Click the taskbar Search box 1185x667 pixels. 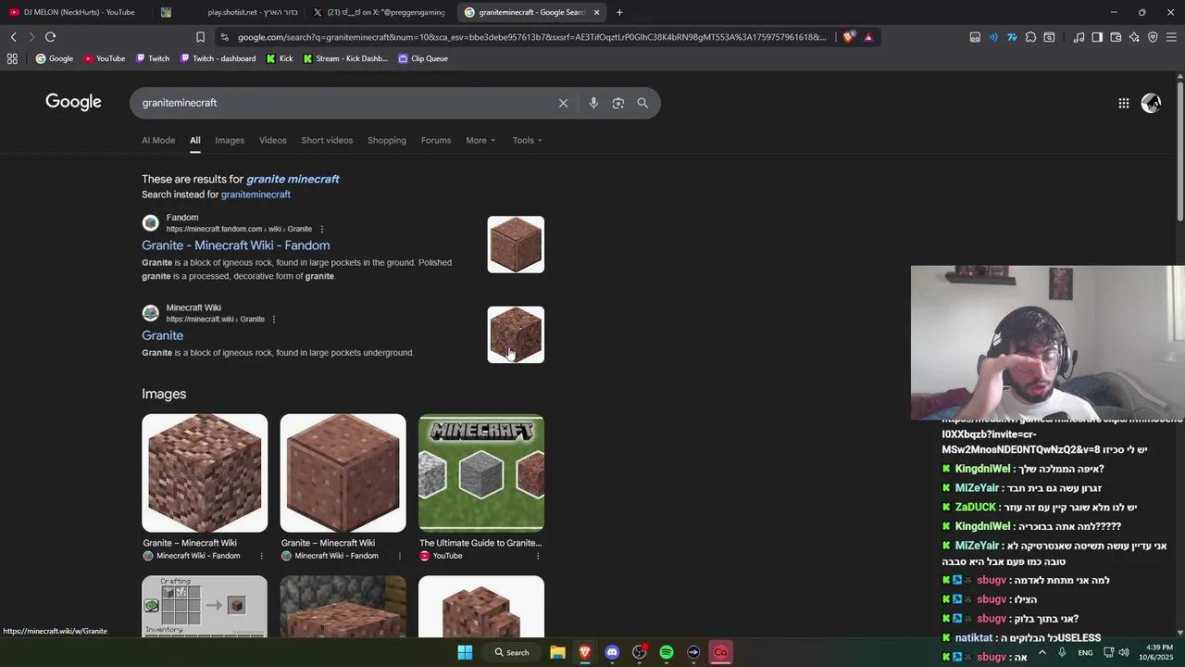(x=511, y=652)
